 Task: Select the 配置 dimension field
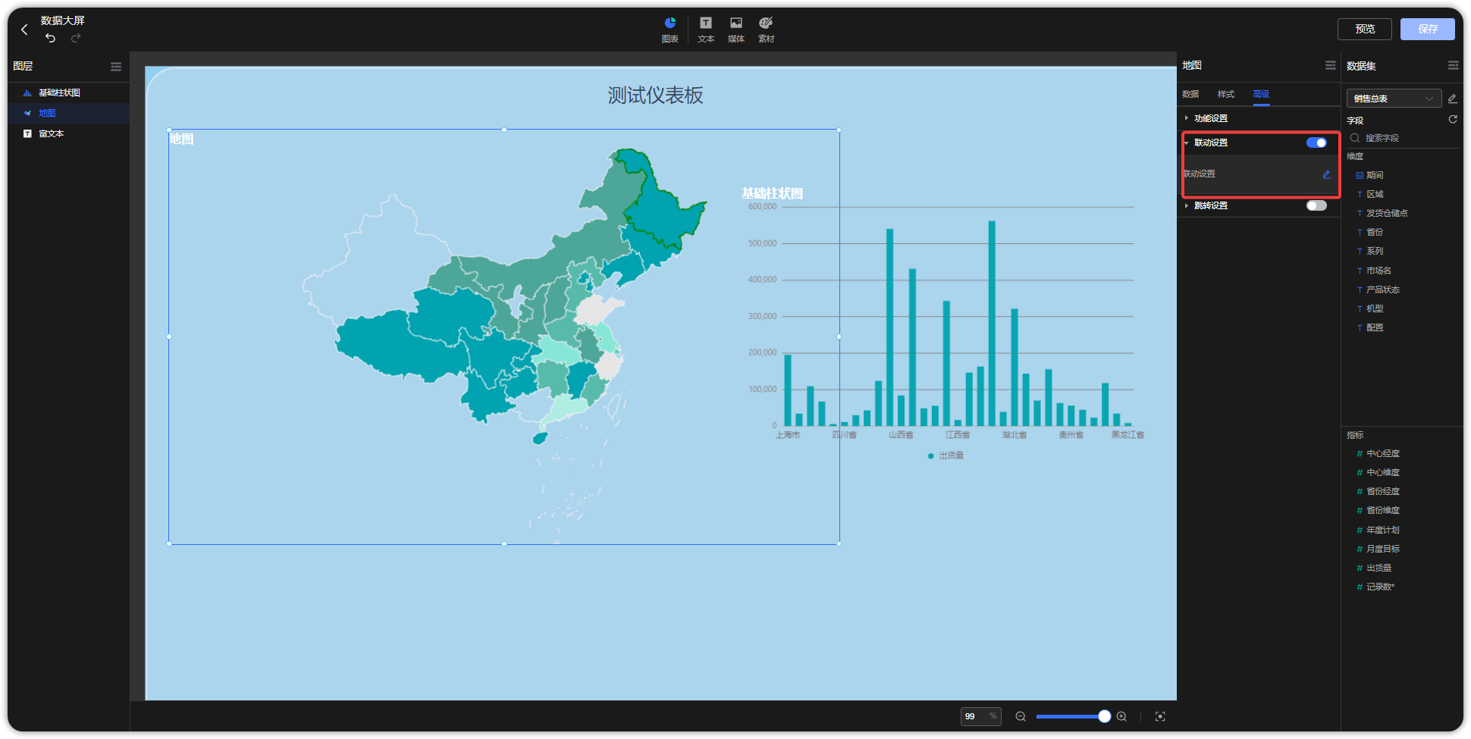[x=1375, y=327]
